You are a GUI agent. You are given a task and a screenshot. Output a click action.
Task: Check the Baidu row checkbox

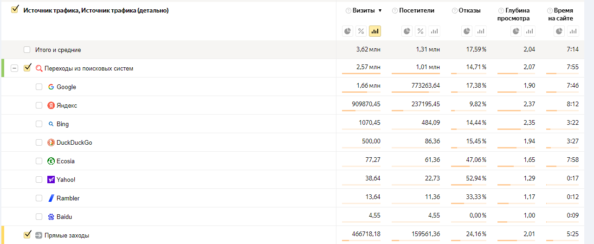click(39, 217)
